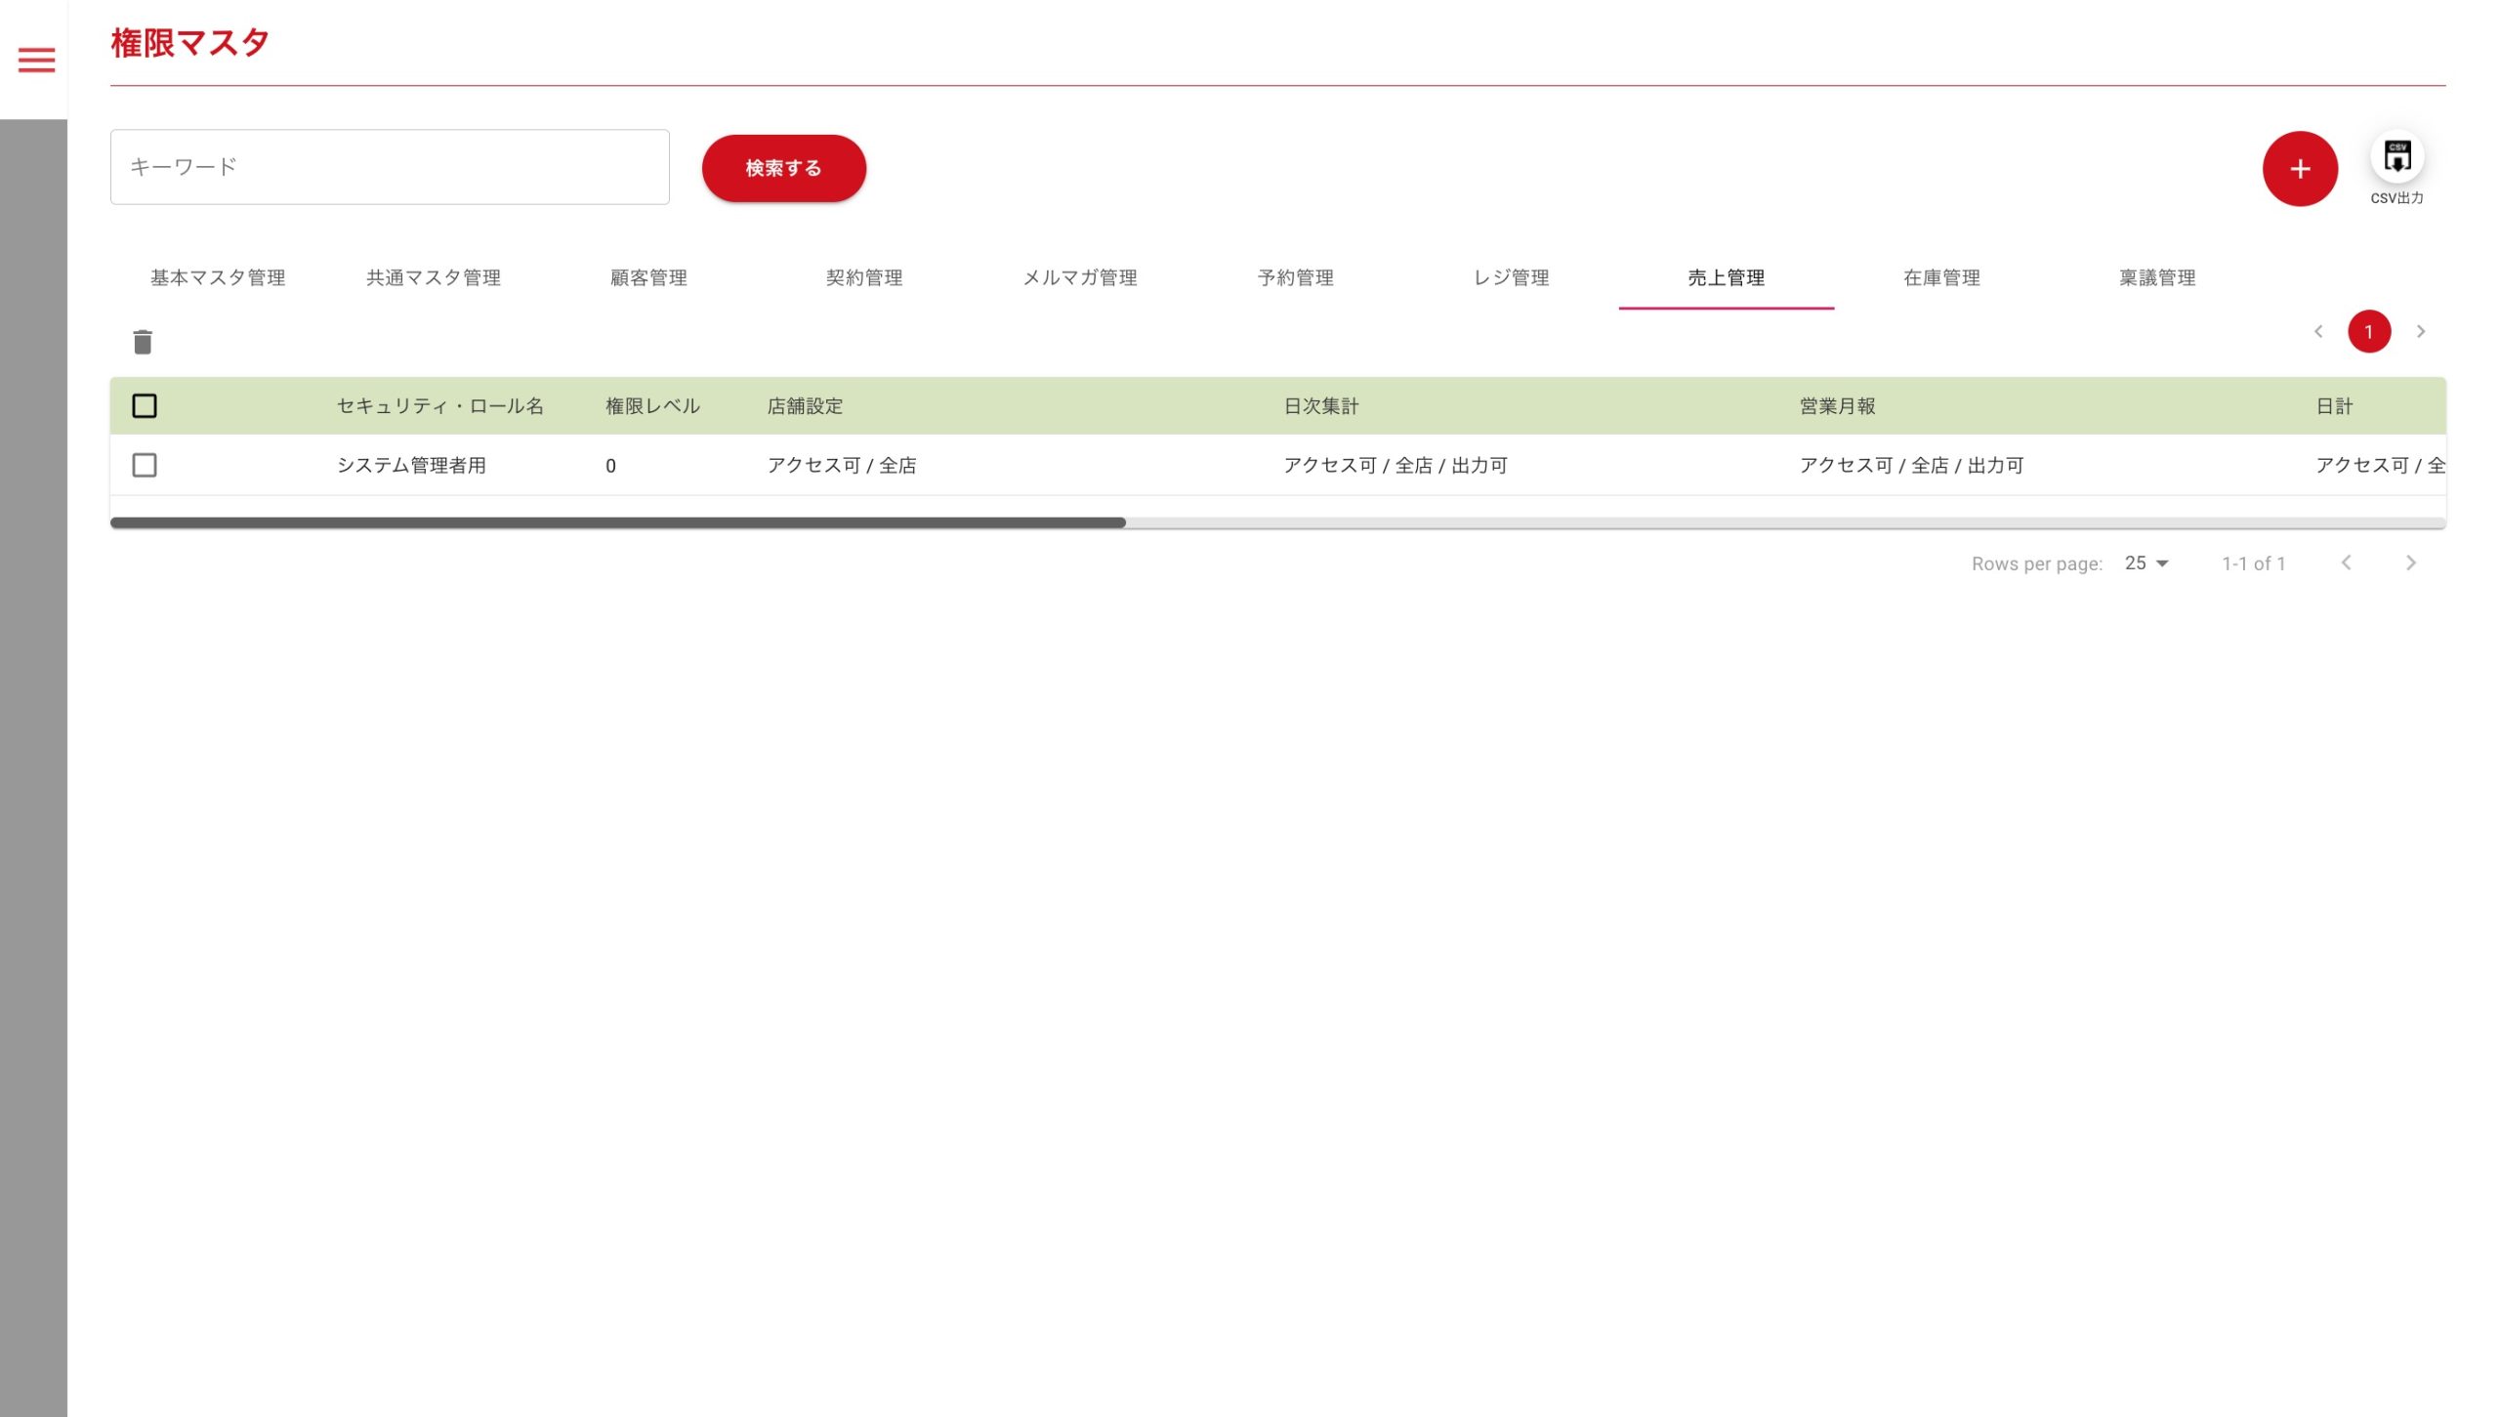Go to previous page with top chevron
This screenshot has width=2500, height=1417.
click(2318, 332)
